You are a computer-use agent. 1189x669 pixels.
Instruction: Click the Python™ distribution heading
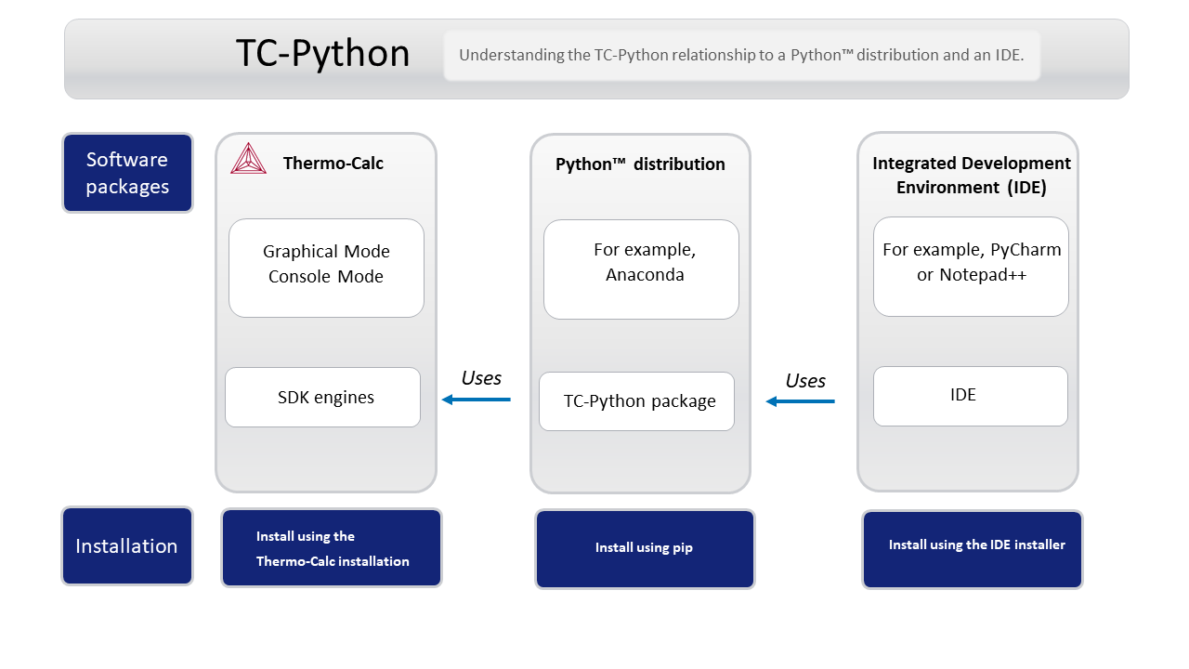640,164
